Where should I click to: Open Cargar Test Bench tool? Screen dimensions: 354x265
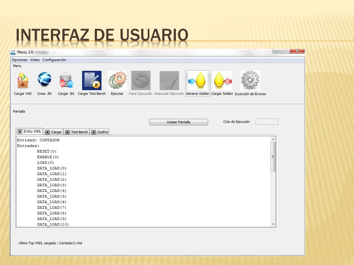pos(92,81)
